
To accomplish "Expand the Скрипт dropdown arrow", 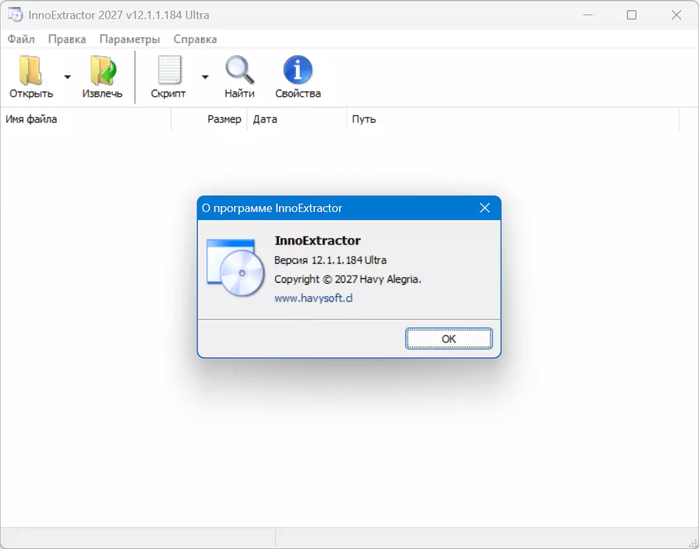I will point(205,77).
